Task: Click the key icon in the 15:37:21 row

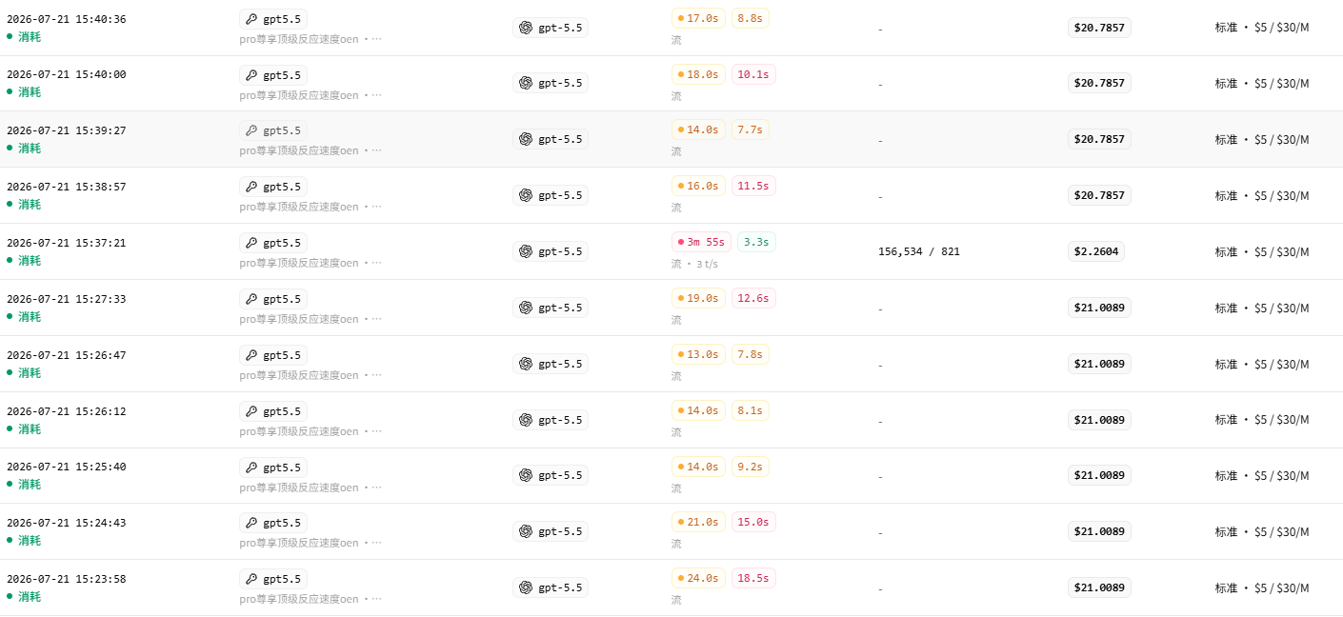Action: [x=251, y=243]
